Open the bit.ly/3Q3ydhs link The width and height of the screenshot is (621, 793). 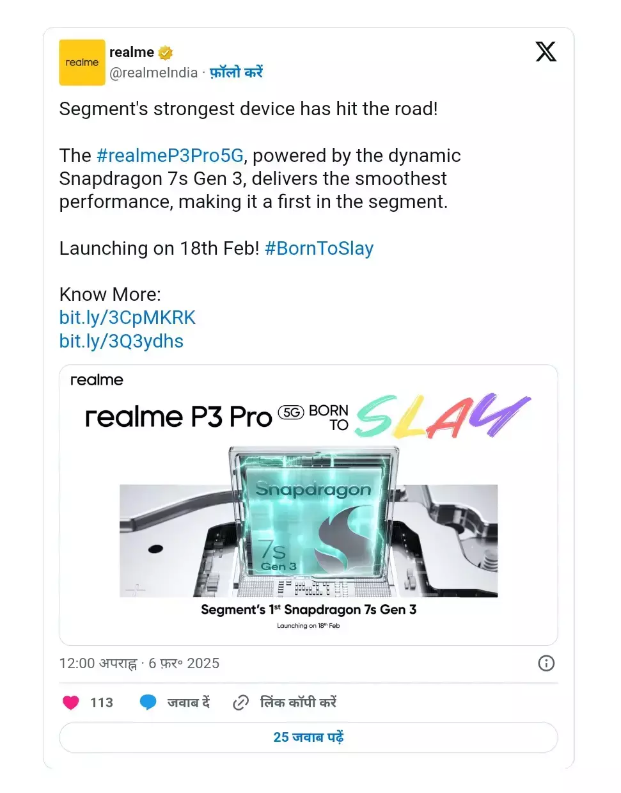pyautogui.click(x=122, y=341)
